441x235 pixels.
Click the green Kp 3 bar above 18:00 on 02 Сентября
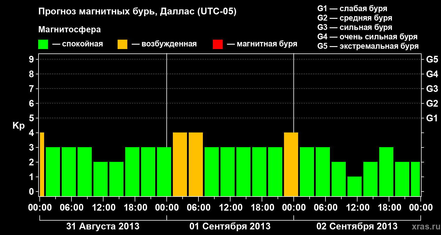[x=386, y=172]
